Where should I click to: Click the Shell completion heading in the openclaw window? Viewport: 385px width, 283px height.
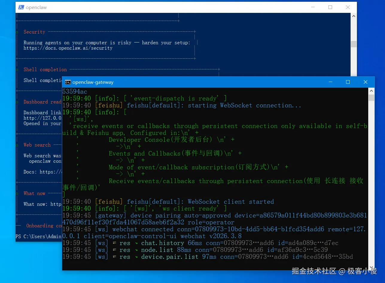45,70
